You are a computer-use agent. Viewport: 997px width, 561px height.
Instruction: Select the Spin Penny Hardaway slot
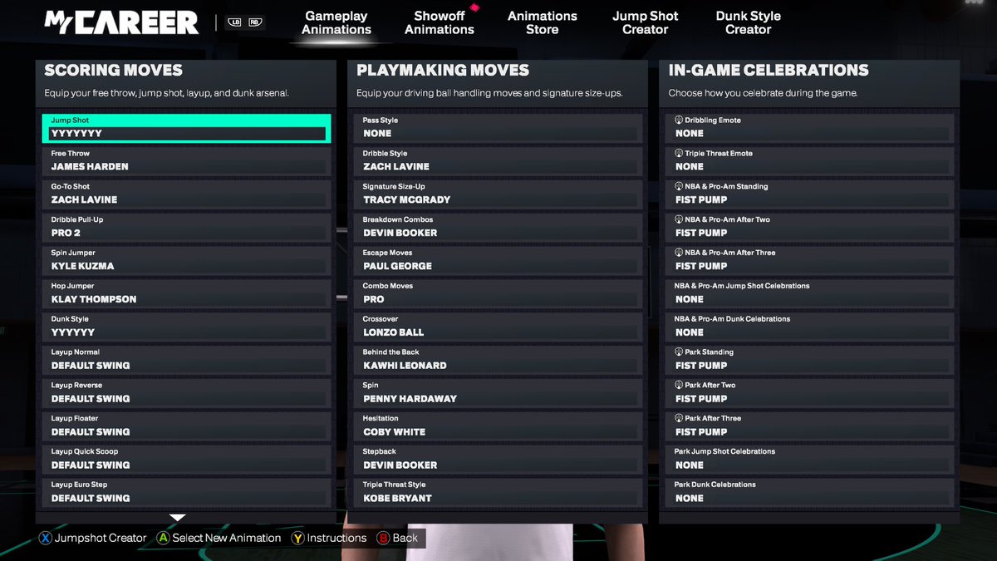pyautogui.click(x=498, y=394)
